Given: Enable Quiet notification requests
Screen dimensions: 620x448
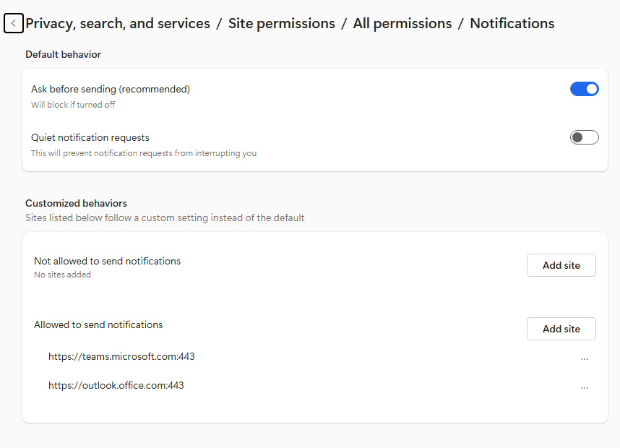Looking at the screenshot, I should pyautogui.click(x=585, y=137).
